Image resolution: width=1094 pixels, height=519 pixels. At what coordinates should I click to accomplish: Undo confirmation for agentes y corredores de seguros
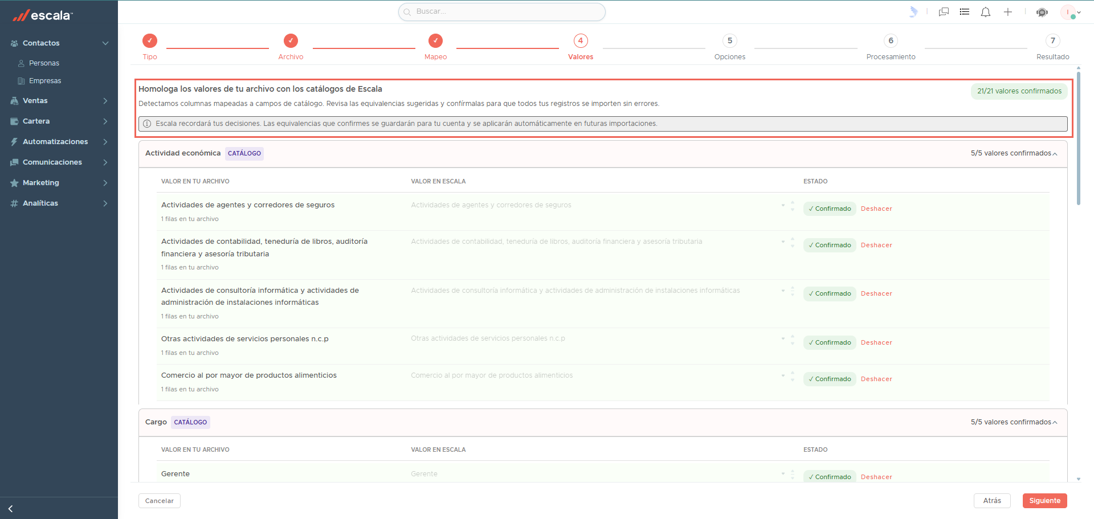coord(876,209)
